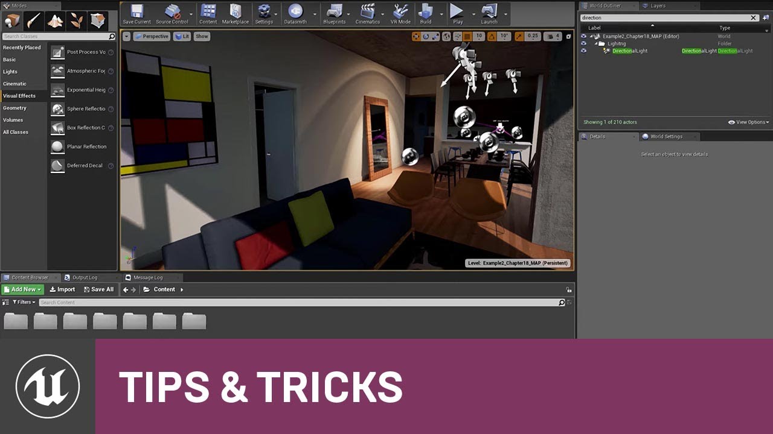The height and width of the screenshot is (434, 773).
Task: Select Sphere Reflection Capture class
Action: (x=82, y=108)
